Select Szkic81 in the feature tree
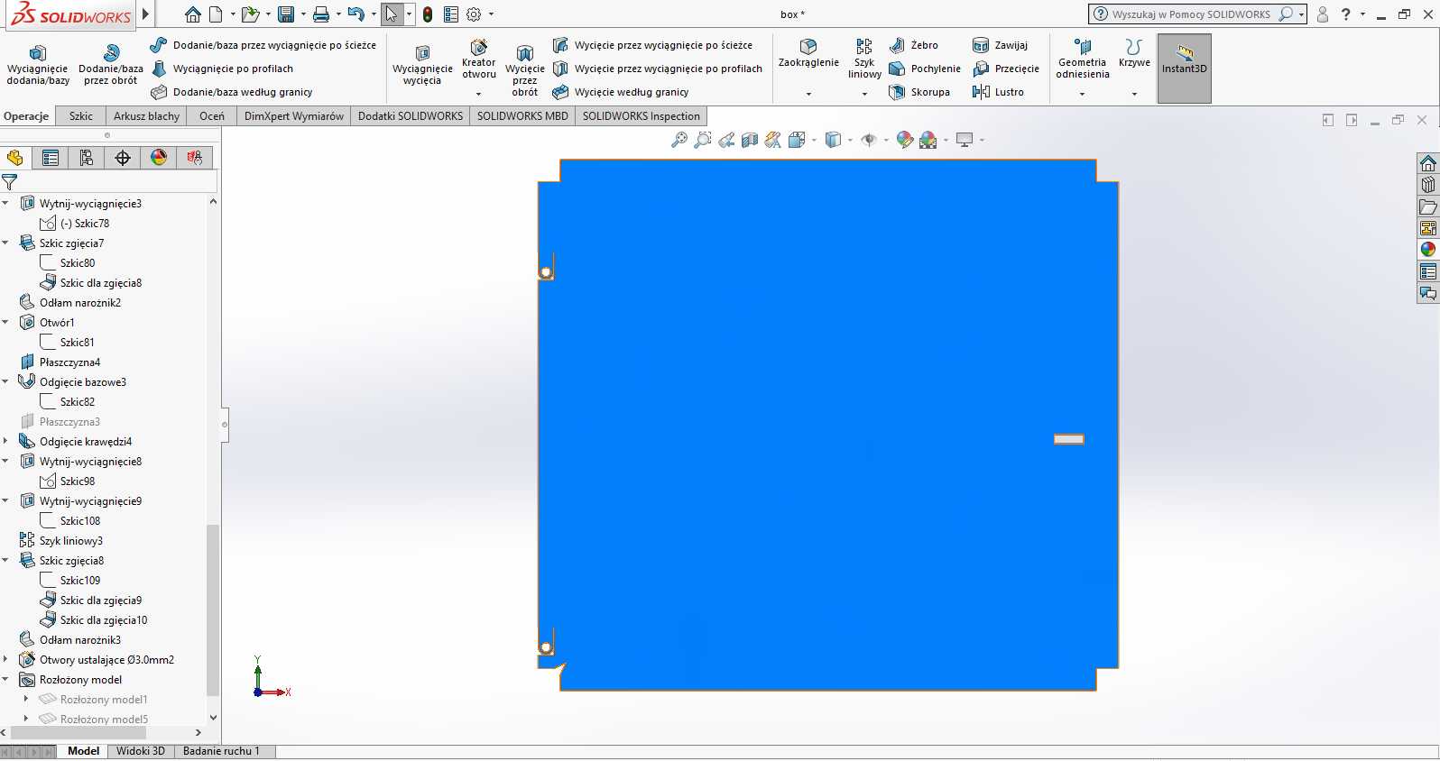The width and height of the screenshot is (1440, 761). [x=68, y=343]
